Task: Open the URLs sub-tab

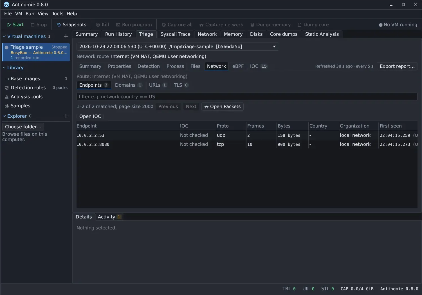Action: coord(158,85)
